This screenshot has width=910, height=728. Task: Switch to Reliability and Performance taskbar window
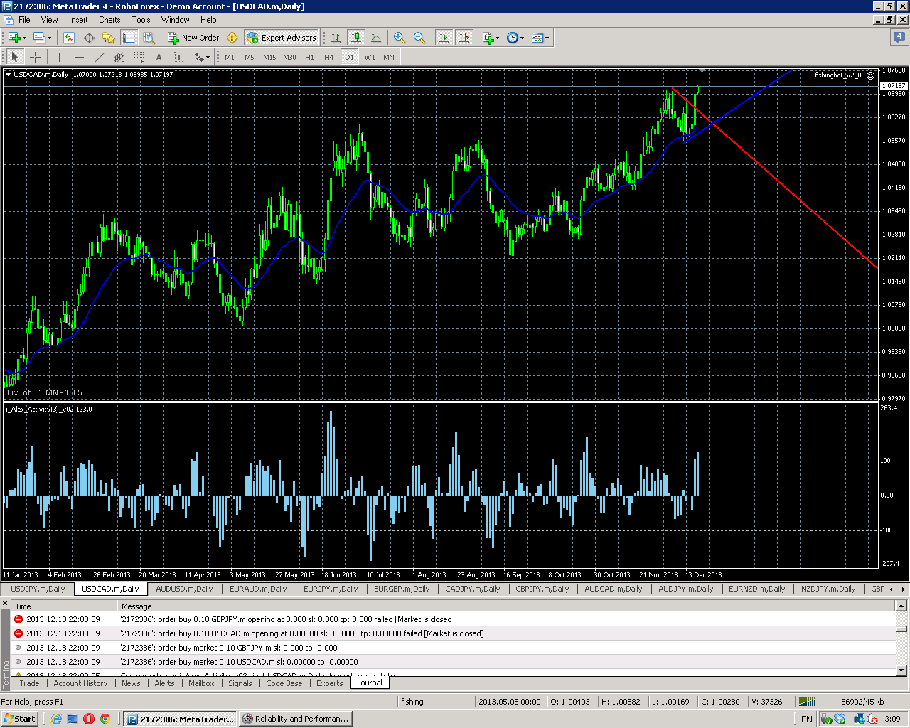coord(296,719)
